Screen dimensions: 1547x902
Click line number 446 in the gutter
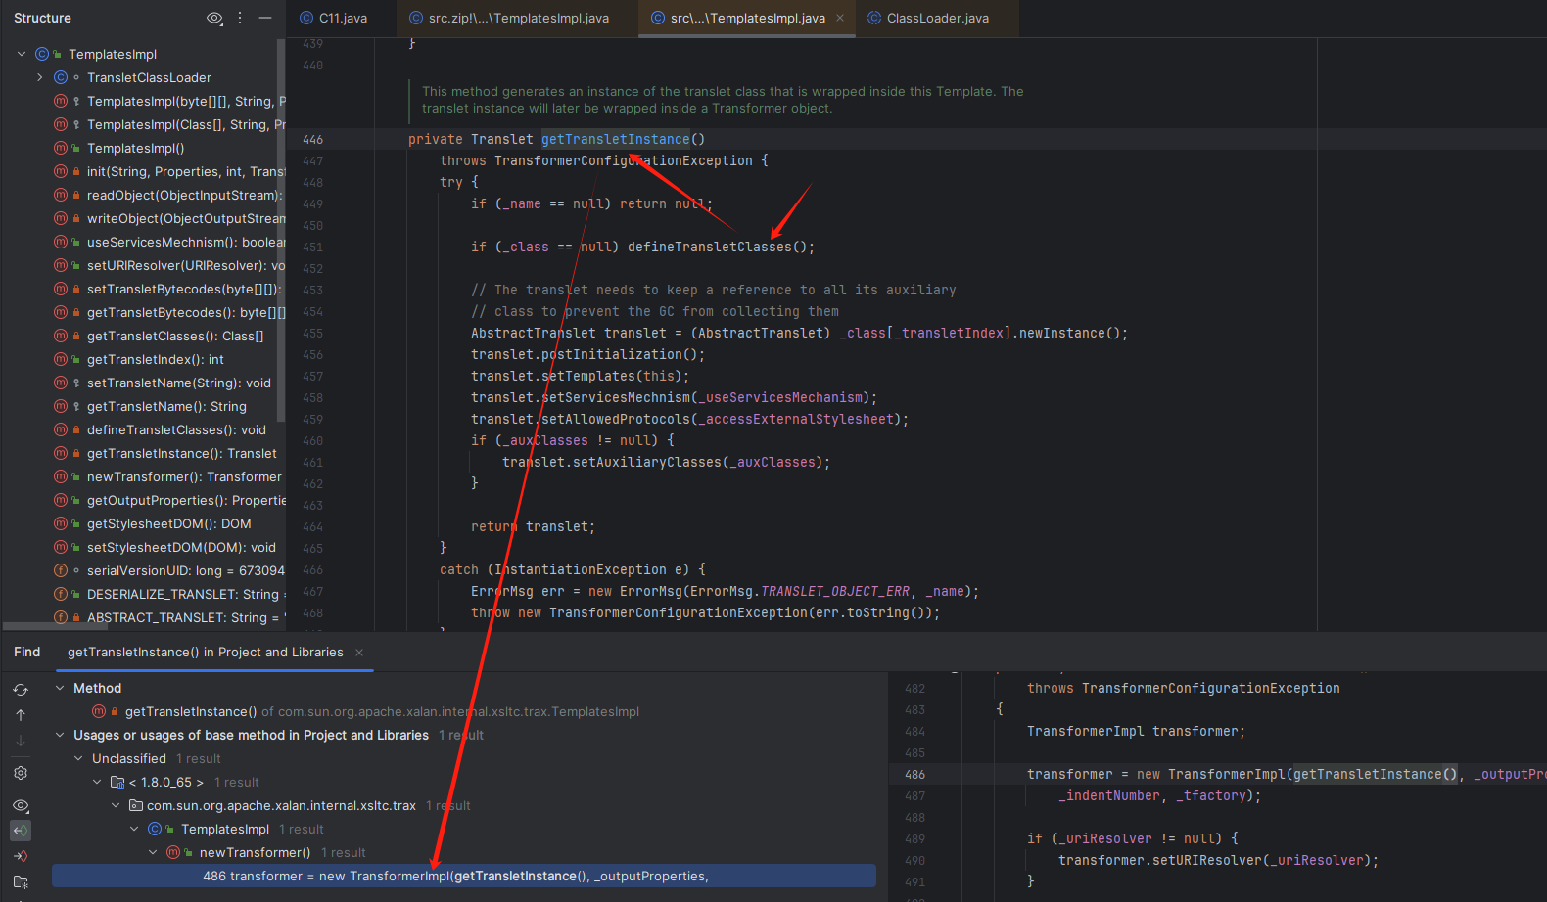312,139
